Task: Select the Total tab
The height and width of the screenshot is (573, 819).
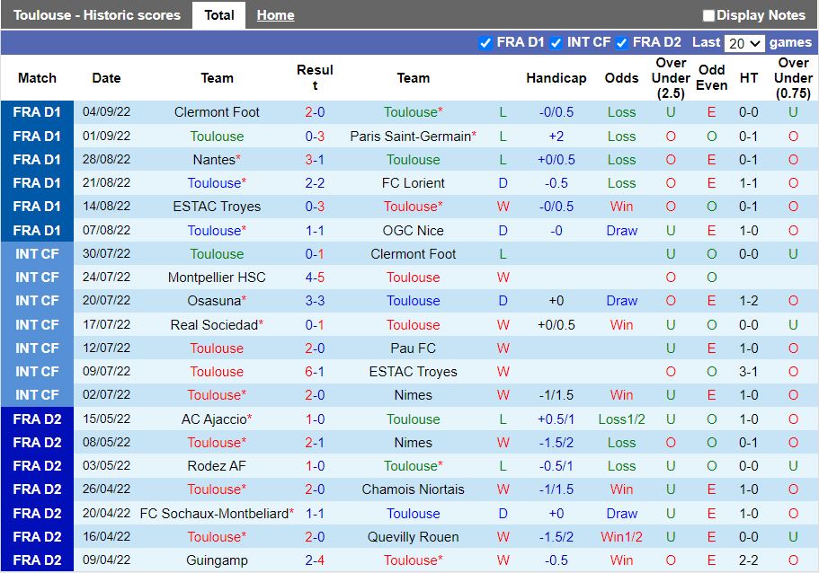Action: click(219, 15)
